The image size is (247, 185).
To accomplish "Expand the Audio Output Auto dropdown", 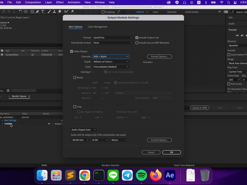I will 84,129.
